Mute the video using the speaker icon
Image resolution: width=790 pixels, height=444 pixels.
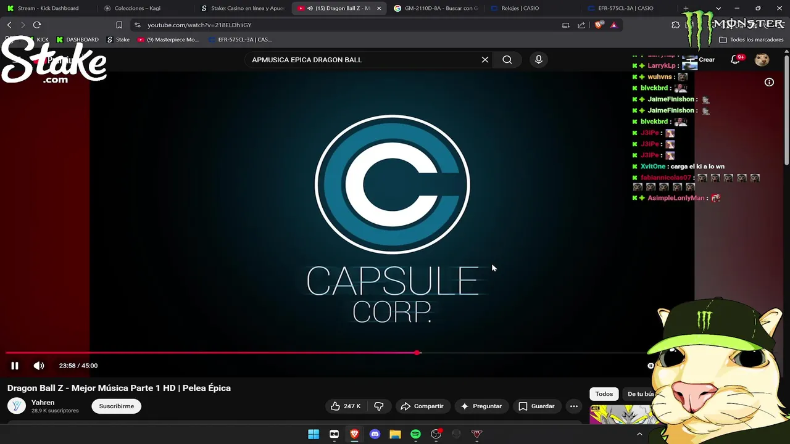click(x=39, y=366)
